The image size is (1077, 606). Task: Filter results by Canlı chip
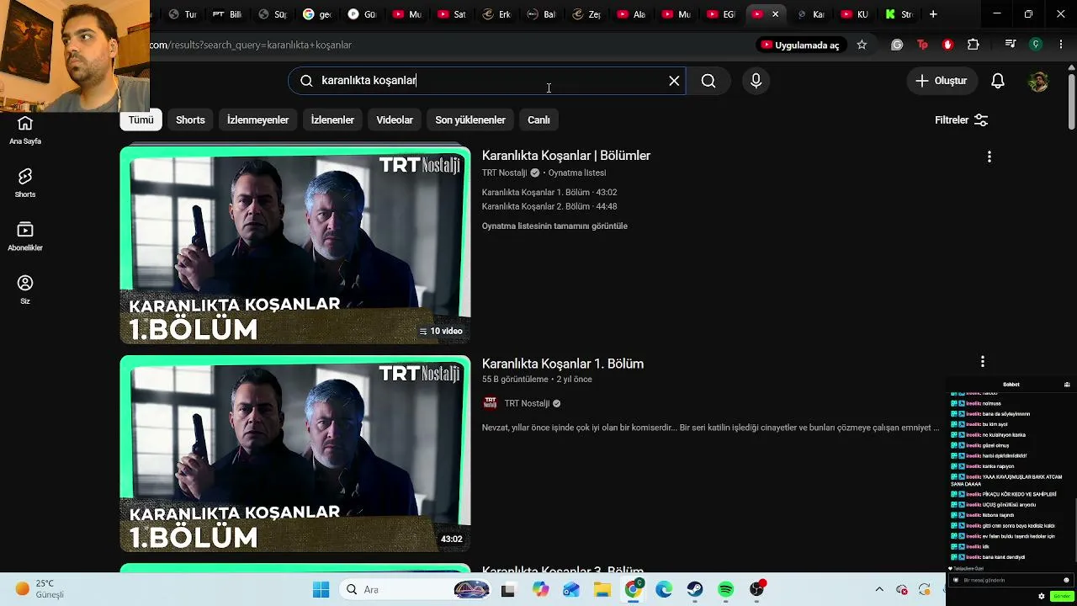[x=538, y=120]
